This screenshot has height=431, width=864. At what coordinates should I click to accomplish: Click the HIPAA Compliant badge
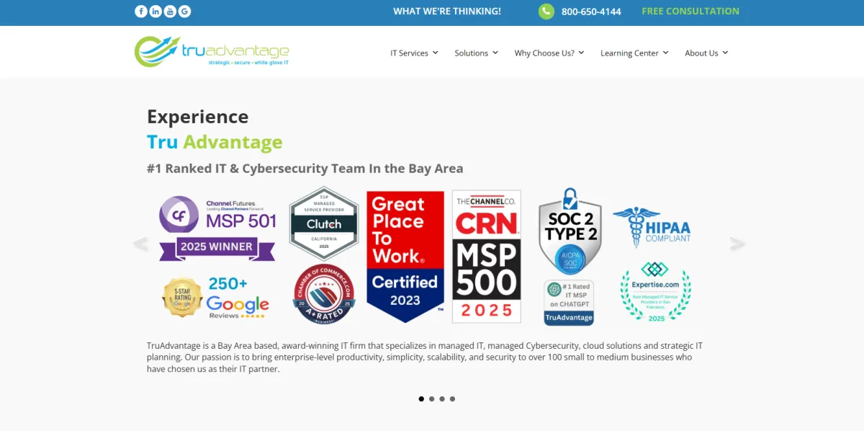pyautogui.click(x=652, y=227)
